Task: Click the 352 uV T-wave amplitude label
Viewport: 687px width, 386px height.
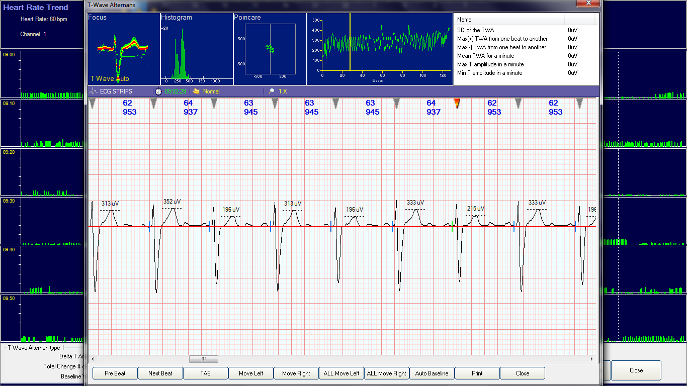Action: (171, 202)
